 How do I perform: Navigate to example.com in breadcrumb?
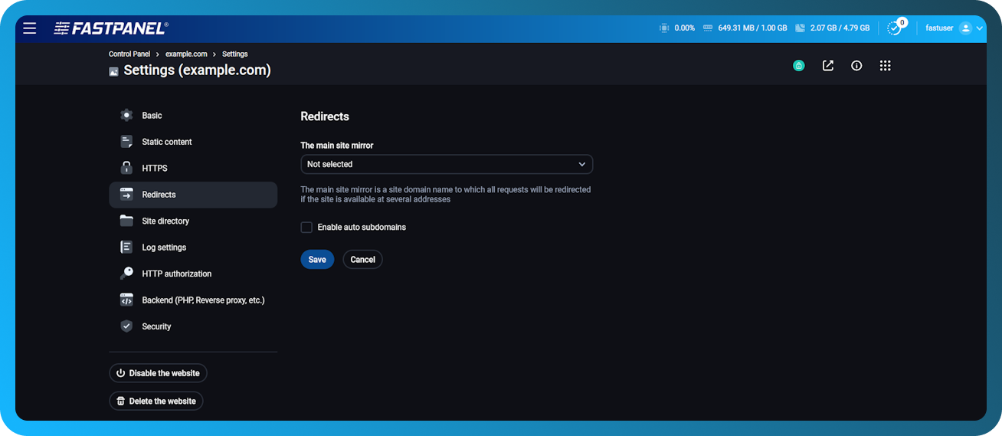click(x=186, y=54)
